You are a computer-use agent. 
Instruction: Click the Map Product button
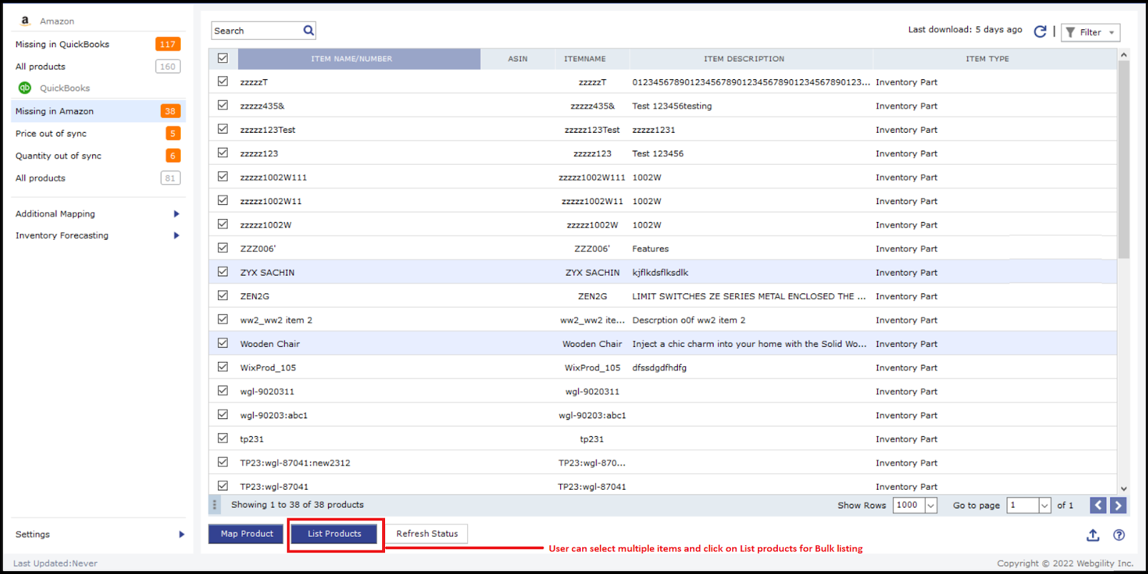[246, 534]
